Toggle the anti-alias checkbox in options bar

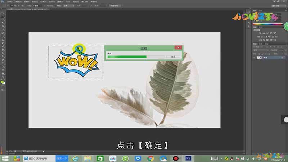pyautogui.click(x=45, y=6)
